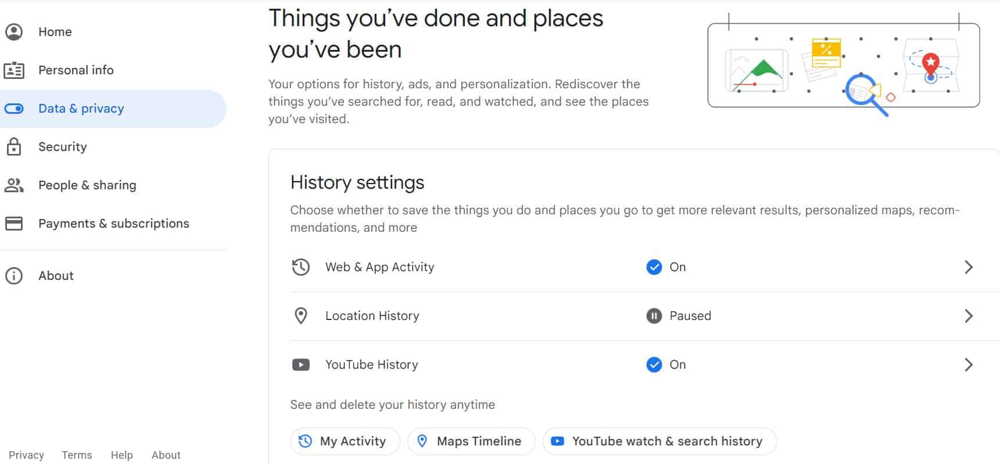
Task: Click the YouTube History play icon
Action: pos(301,365)
